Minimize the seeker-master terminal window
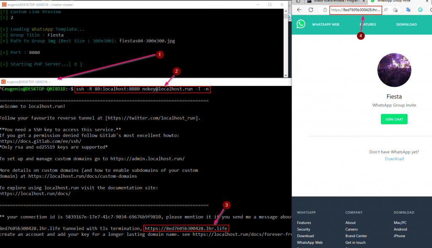This screenshot has width=432, height=248. pos(258,4)
